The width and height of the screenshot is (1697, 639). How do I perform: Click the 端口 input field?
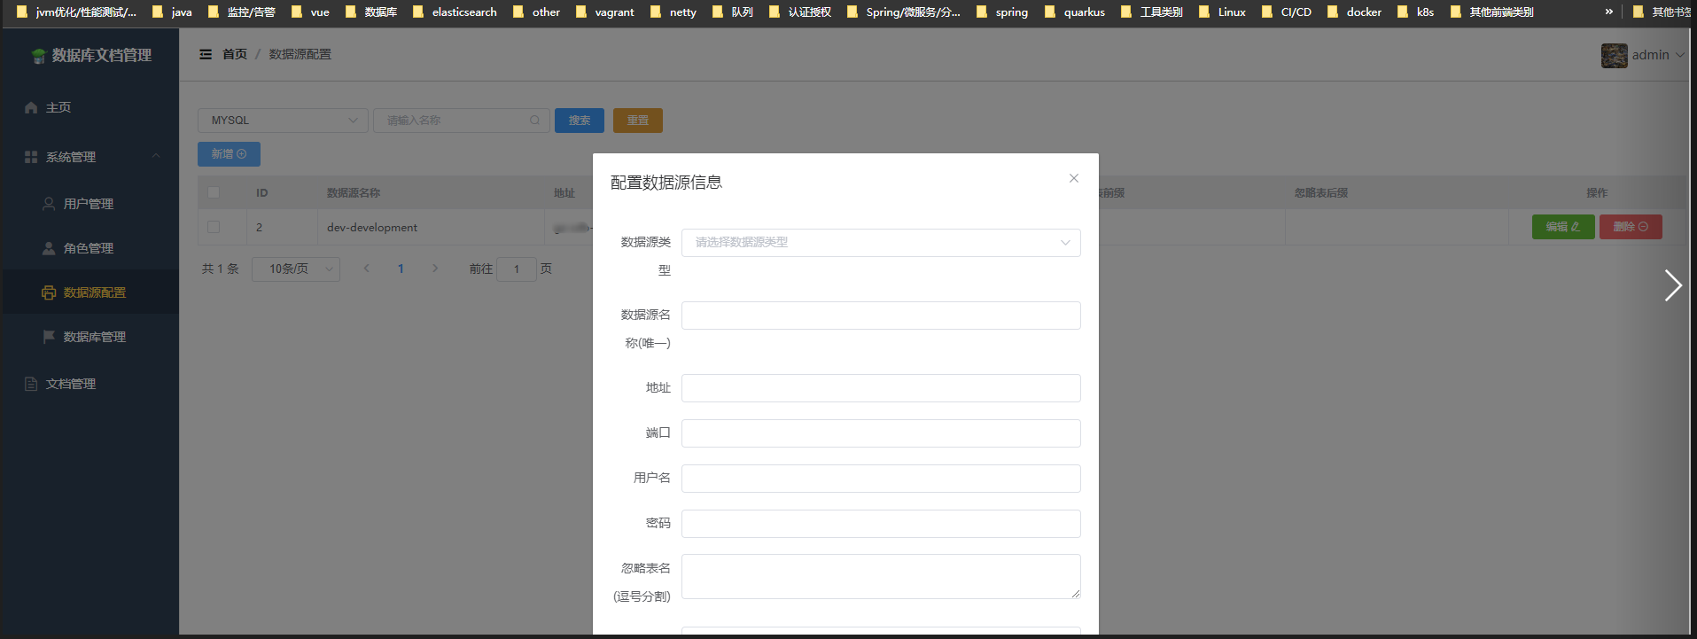[881, 433]
